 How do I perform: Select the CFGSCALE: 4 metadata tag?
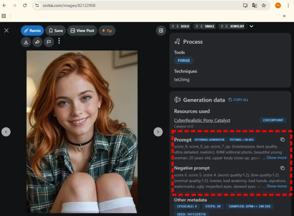tap(187, 206)
